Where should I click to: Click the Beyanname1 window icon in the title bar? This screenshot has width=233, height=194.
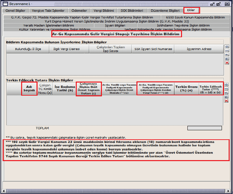[5, 4]
